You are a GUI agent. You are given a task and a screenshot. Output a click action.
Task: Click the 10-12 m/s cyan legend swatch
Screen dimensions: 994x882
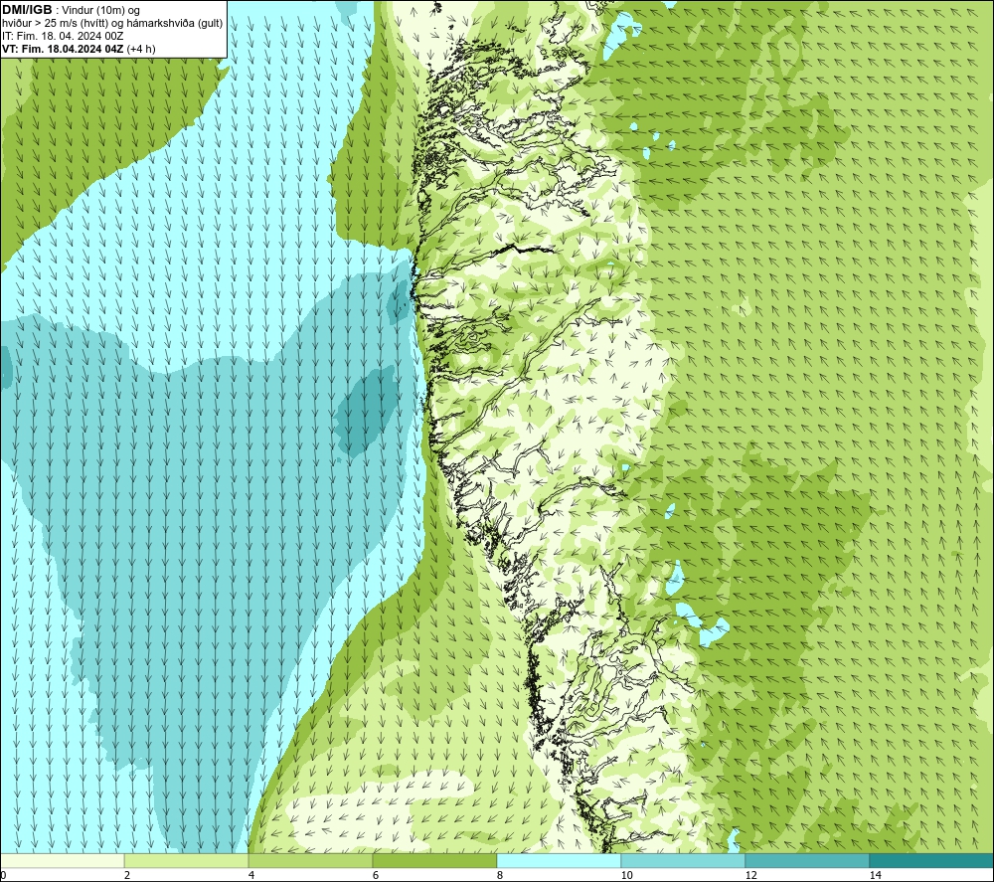coord(684,860)
